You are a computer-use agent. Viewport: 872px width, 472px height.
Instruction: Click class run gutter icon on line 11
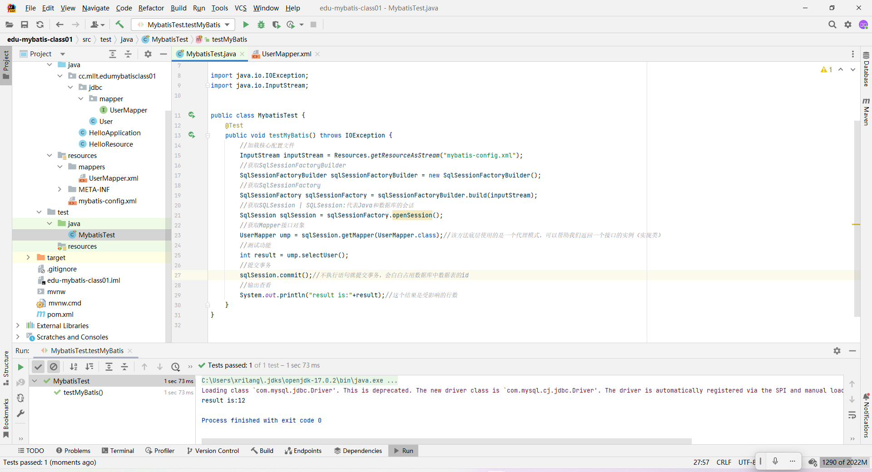point(192,115)
